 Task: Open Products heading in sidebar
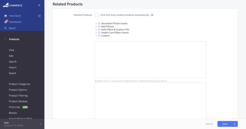point(14,39)
